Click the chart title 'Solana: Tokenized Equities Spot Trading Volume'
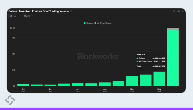The height and width of the screenshot is (110, 193). click(39, 11)
